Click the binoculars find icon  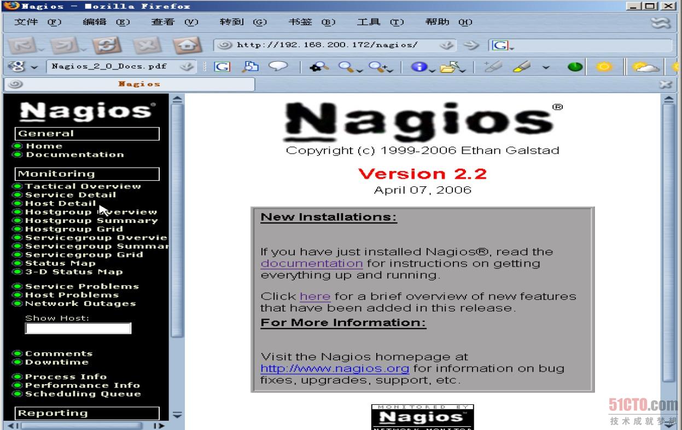(319, 67)
